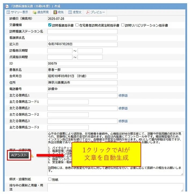
Task: Click the AIアシスト button
Action: (x=19, y=155)
